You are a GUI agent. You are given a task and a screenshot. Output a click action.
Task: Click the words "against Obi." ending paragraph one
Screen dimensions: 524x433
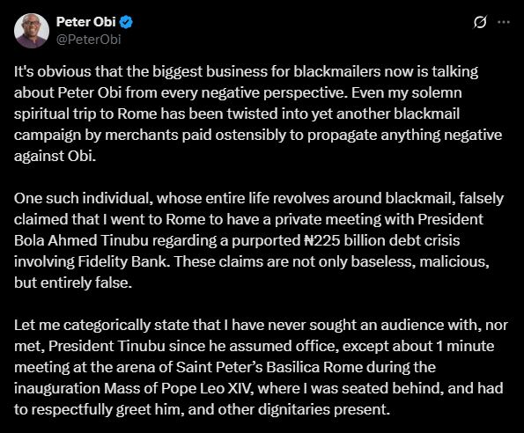(55, 156)
